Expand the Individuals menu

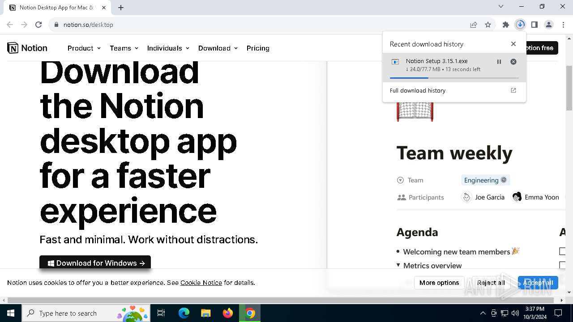(x=168, y=48)
